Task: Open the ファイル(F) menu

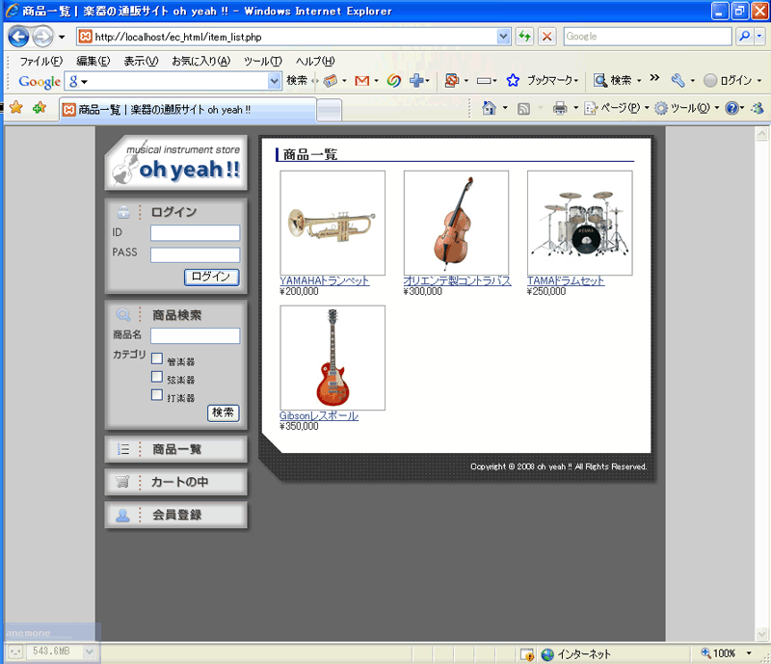Action: tap(41, 61)
